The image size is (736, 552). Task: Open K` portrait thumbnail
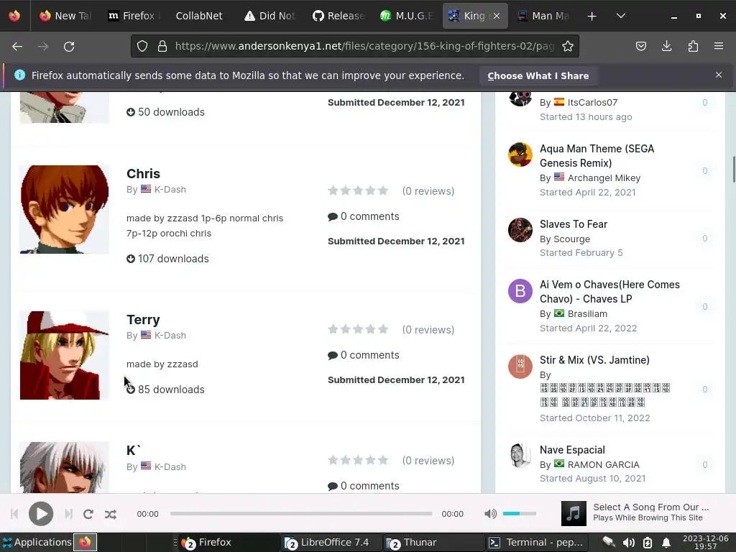tap(64, 467)
